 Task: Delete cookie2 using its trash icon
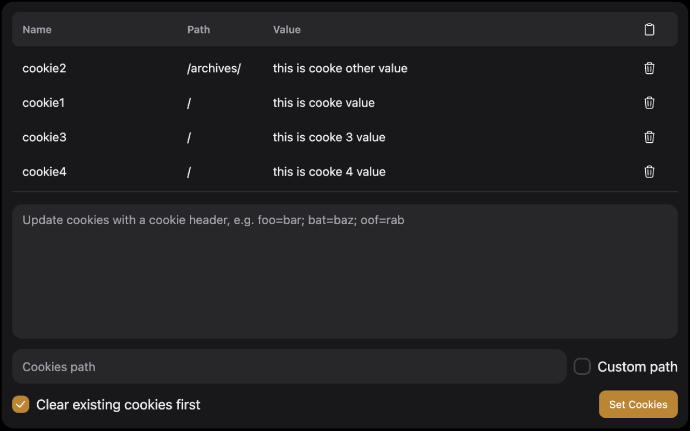(649, 68)
